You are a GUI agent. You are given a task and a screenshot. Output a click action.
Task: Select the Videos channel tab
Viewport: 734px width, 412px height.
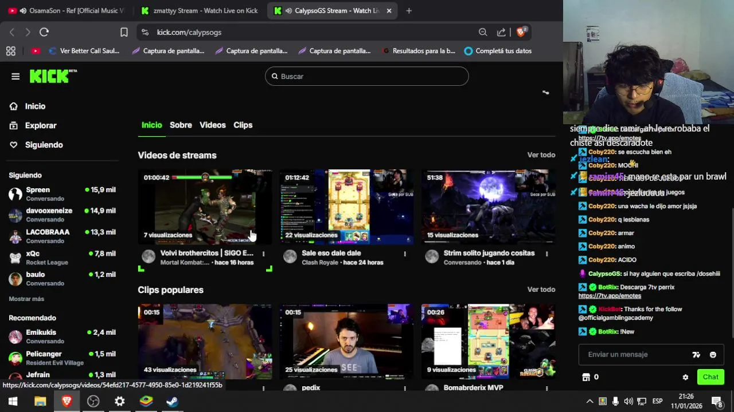coord(213,125)
